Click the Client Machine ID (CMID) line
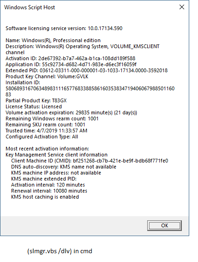The height and width of the screenshot is (262, 198). coord(90,161)
